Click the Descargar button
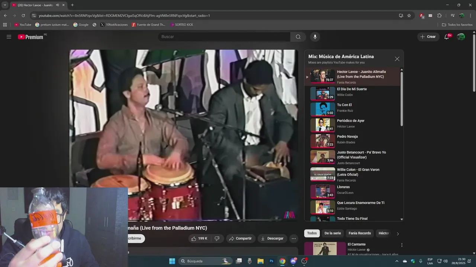The image size is (476, 267). 272,238
